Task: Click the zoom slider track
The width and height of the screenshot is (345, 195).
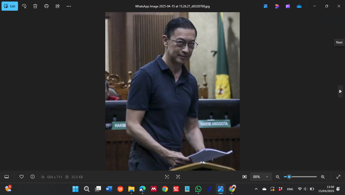Action: click(x=300, y=177)
